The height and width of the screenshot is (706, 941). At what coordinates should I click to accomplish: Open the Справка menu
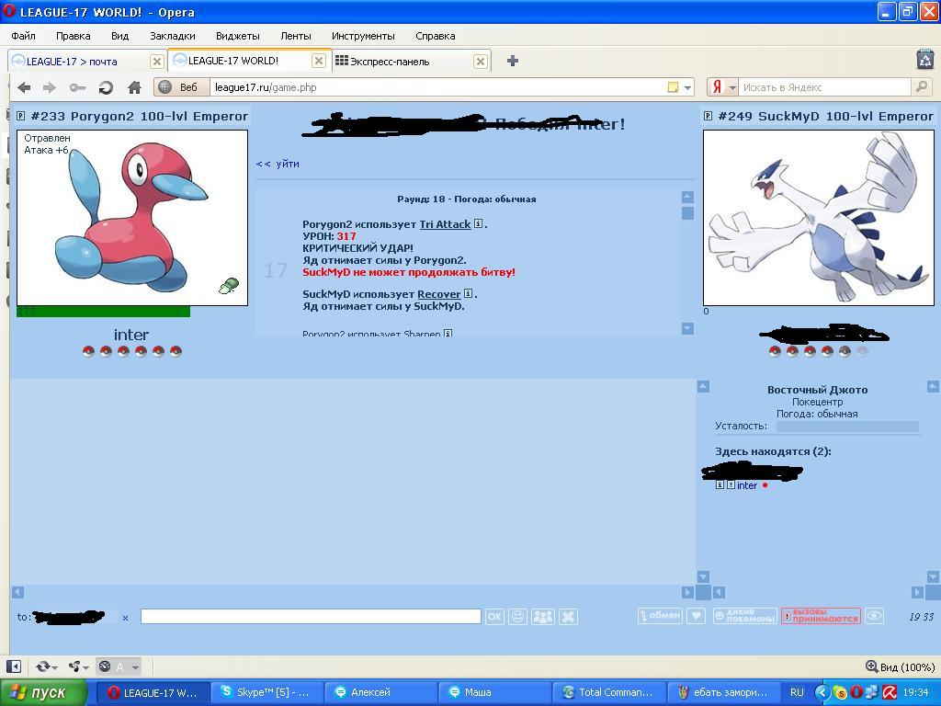pos(435,36)
